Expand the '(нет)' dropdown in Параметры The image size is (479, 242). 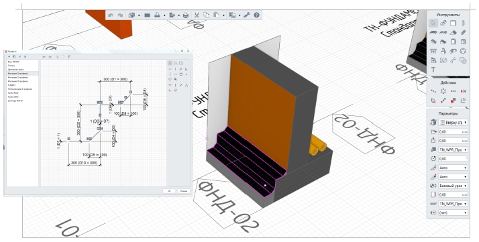pos(454,213)
